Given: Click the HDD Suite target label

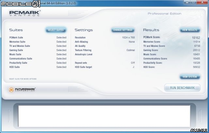Looking at the screenshot, I should click(84, 67).
